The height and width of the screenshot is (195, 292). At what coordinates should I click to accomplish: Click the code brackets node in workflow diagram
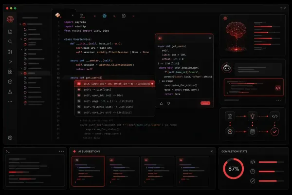274,116
